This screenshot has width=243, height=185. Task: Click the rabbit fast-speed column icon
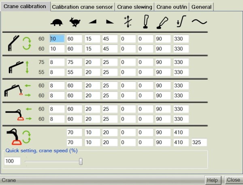coord(75,23)
